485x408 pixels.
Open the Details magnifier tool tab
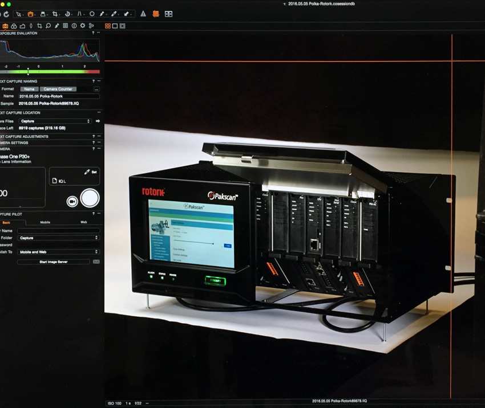click(x=48, y=26)
